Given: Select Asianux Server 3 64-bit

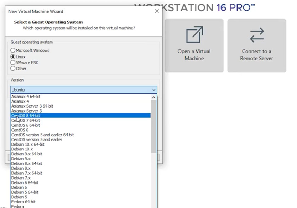Looking at the screenshot, I should [x=81, y=106].
